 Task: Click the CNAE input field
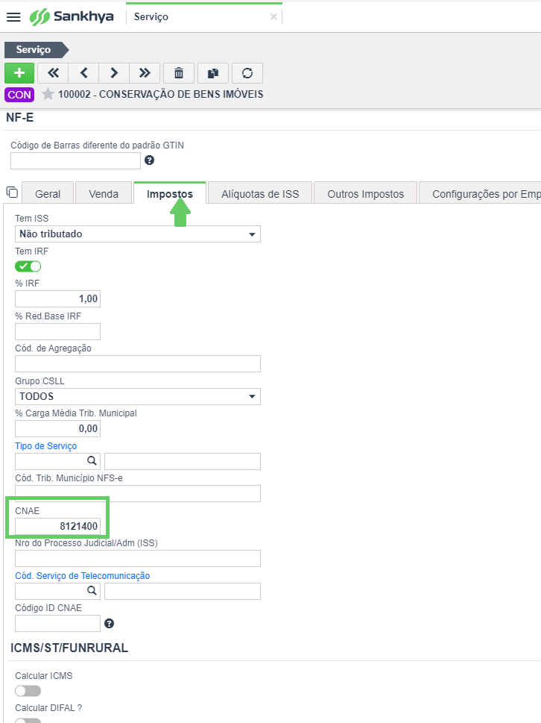pos(57,526)
